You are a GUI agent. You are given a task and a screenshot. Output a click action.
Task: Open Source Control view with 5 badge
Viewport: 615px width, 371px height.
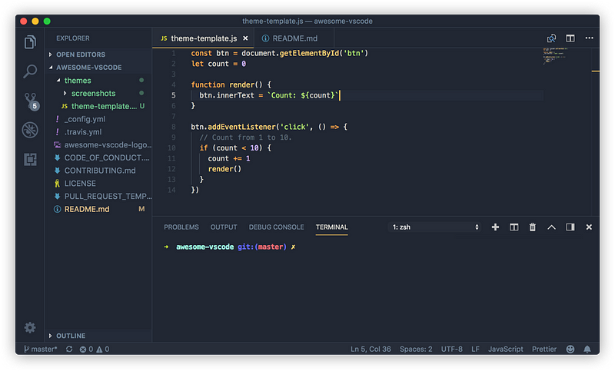coord(31,101)
